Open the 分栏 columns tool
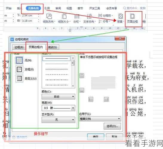The height and width of the screenshot is (149, 163). (x=77, y=18)
